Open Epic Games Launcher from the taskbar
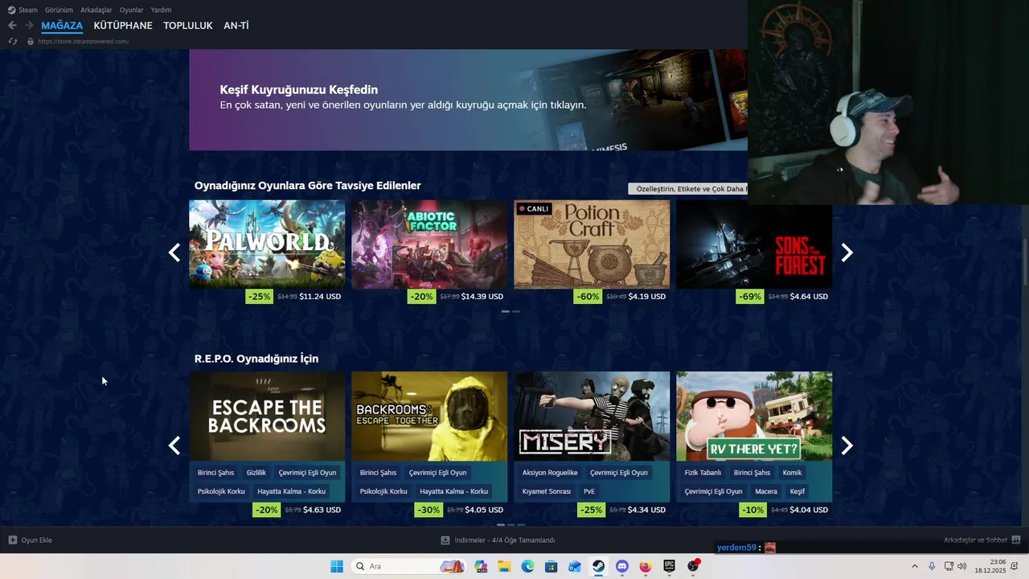The width and height of the screenshot is (1029, 579). point(669,566)
